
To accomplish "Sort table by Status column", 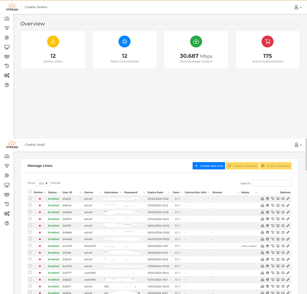I will [x=54, y=192].
